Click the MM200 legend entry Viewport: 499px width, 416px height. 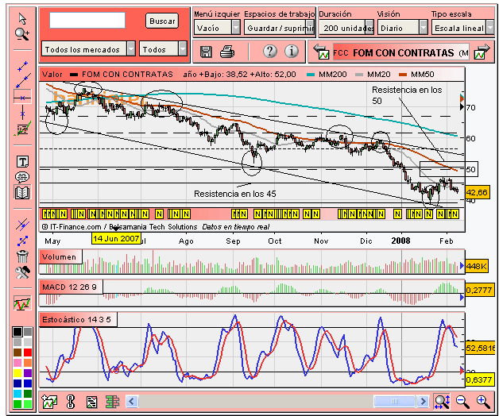click(x=327, y=75)
